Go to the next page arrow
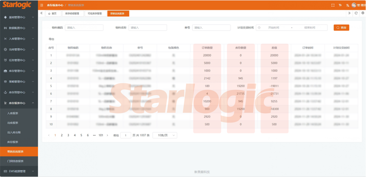This screenshot has height=177, width=366. pos(107,135)
